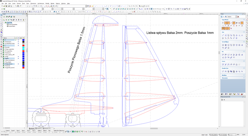Click the first Double Line tool icon
Screen dimensions: 248x136
click(x=223, y=71)
